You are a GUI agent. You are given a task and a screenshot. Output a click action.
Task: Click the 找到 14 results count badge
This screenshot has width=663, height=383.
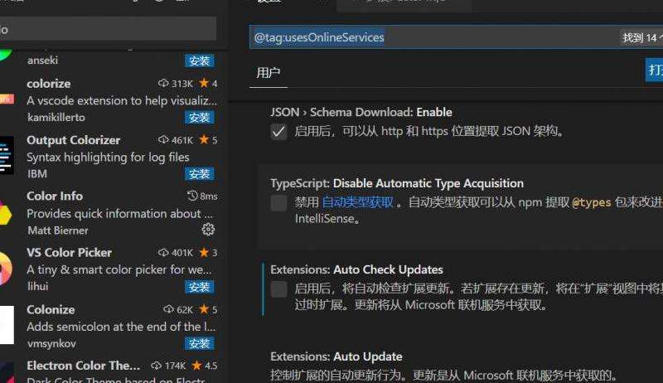pyautogui.click(x=641, y=37)
